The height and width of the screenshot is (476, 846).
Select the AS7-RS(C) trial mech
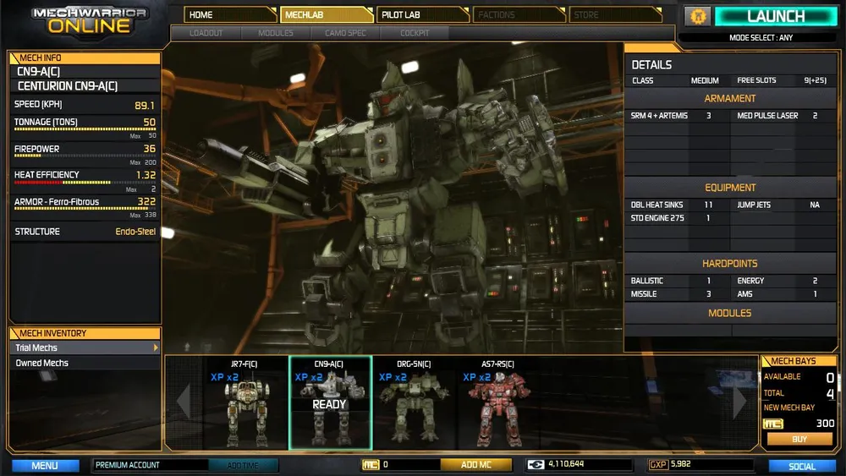point(497,402)
